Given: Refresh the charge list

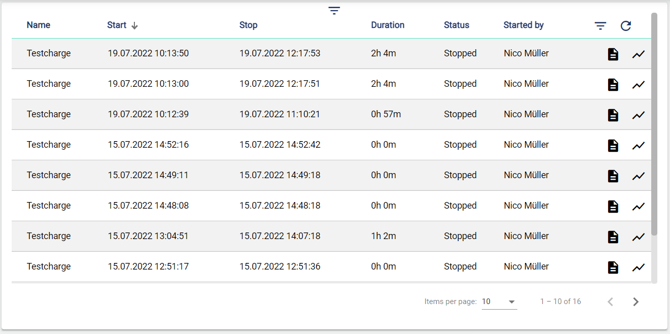Looking at the screenshot, I should [x=626, y=26].
